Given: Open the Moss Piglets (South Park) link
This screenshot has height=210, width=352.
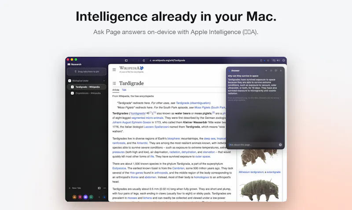Looking at the screenshot, I should pos(210,107).
